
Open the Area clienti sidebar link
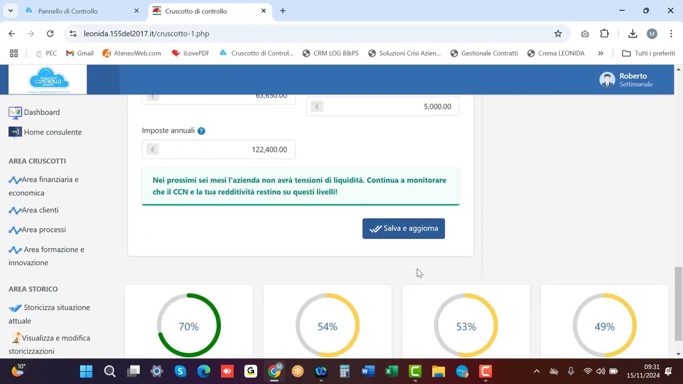40,210
